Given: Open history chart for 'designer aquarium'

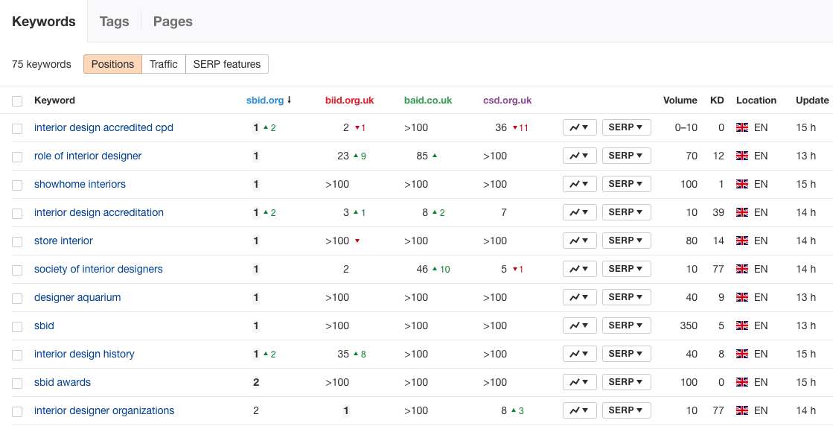Looking at the screenshot, I should coord(580,297).
